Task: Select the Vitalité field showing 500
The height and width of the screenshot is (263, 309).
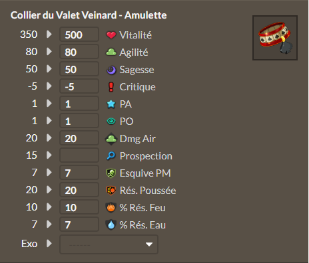Action: (79, 35)
